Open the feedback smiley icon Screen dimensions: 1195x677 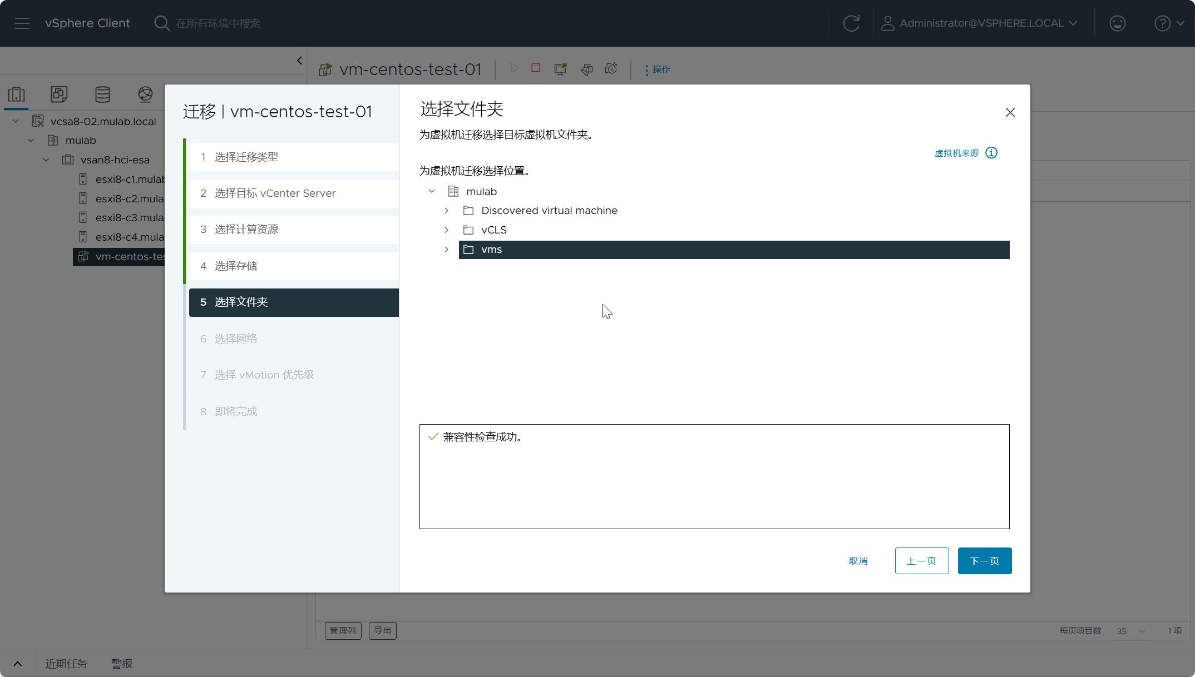pos(1118,23)
